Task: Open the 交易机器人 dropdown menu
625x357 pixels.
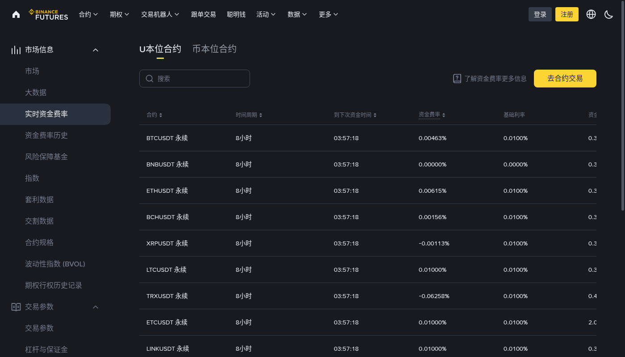Action: [160, 14]
